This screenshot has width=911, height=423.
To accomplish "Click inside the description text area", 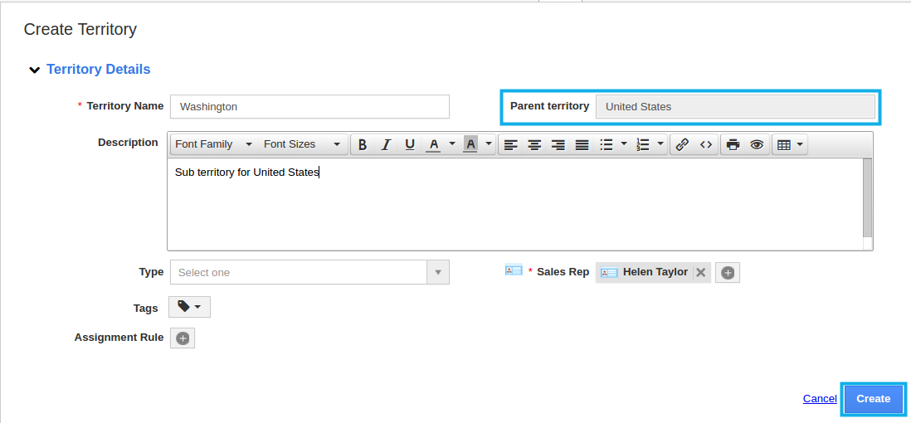I will click(x=514, y=204).
